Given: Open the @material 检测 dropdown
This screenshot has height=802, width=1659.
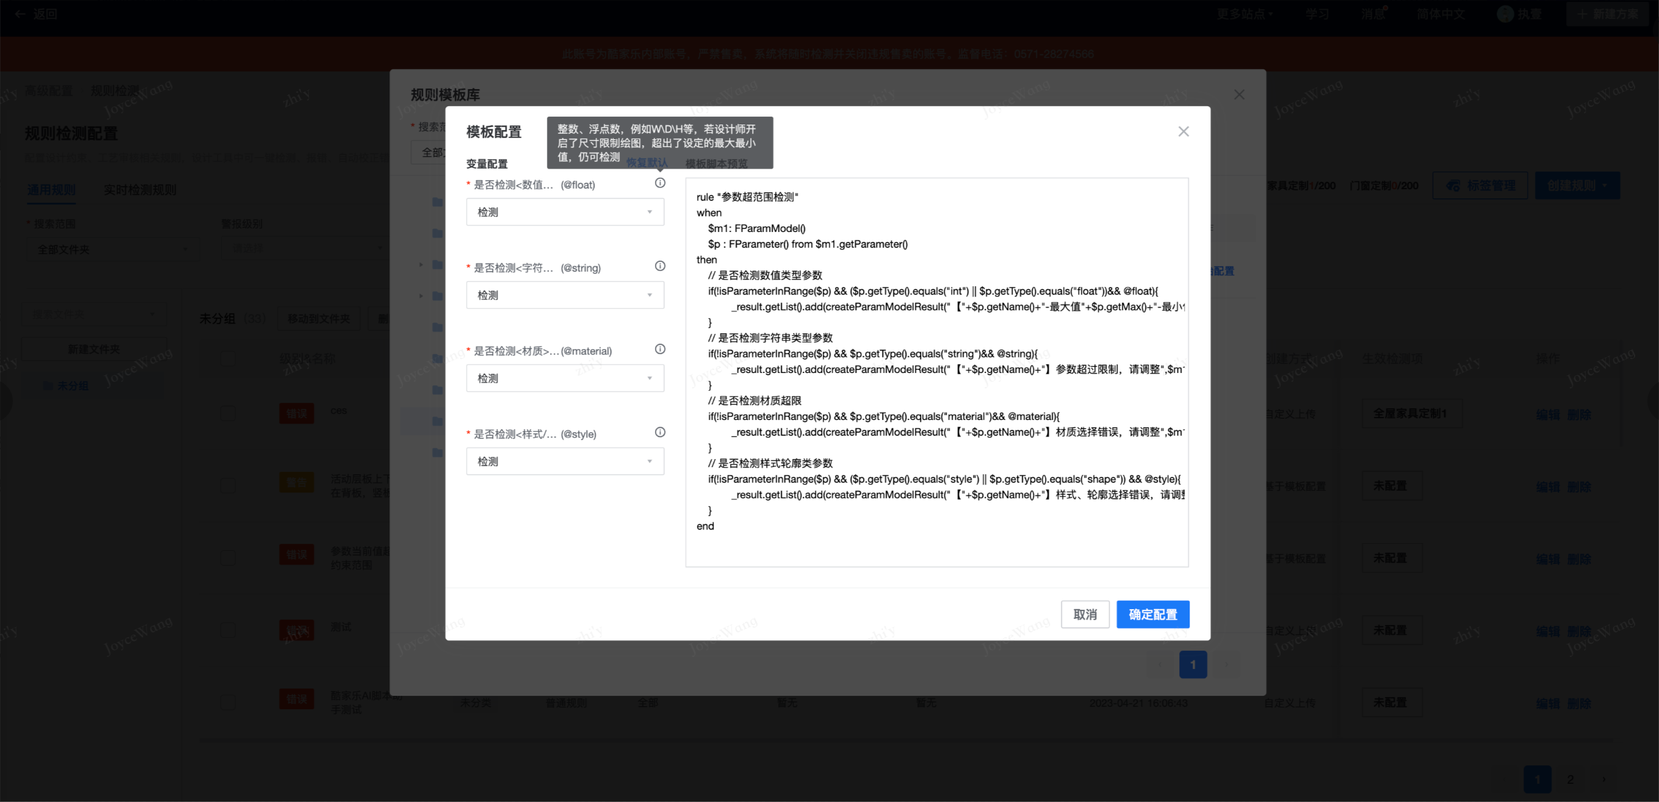Looking at the screenshot, I should (565, 378).
